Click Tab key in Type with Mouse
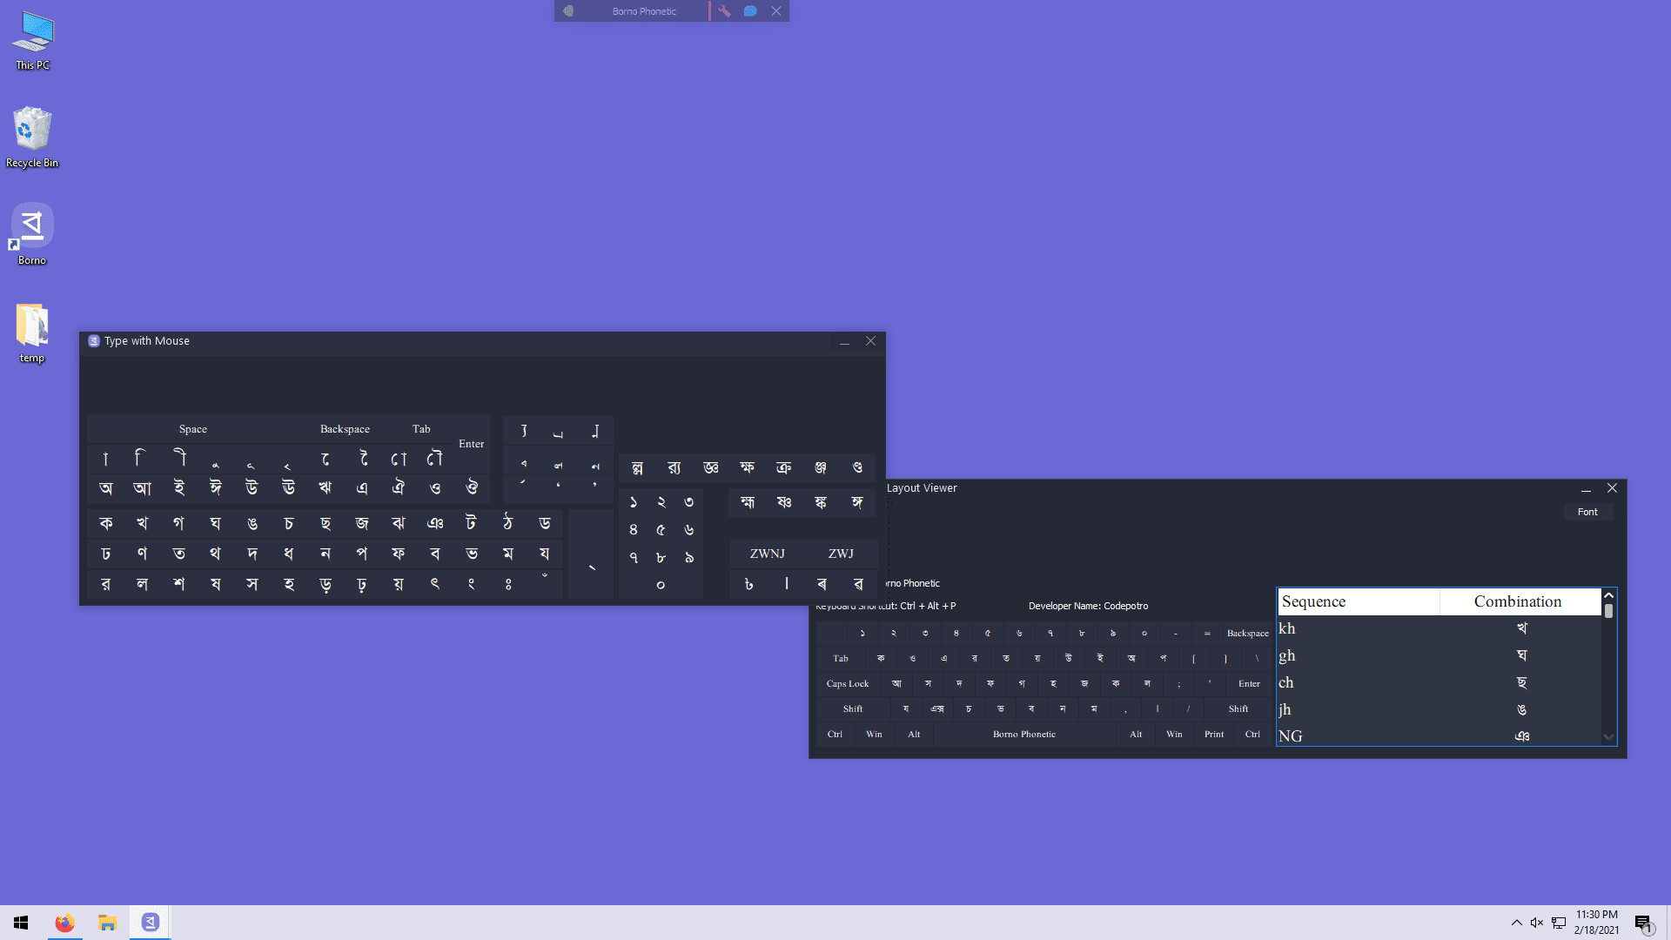1671x940 pixels. pos(421,429)
